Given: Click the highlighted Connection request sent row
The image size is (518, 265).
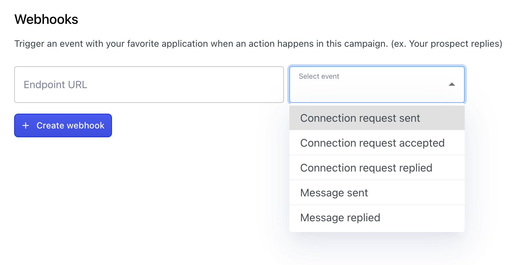Looking at the screenshot, I should (360, 118).
